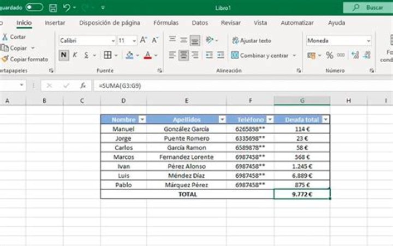Click align left icon
The width and height of the screenshot is (393, 246).
tap(172, 55)
